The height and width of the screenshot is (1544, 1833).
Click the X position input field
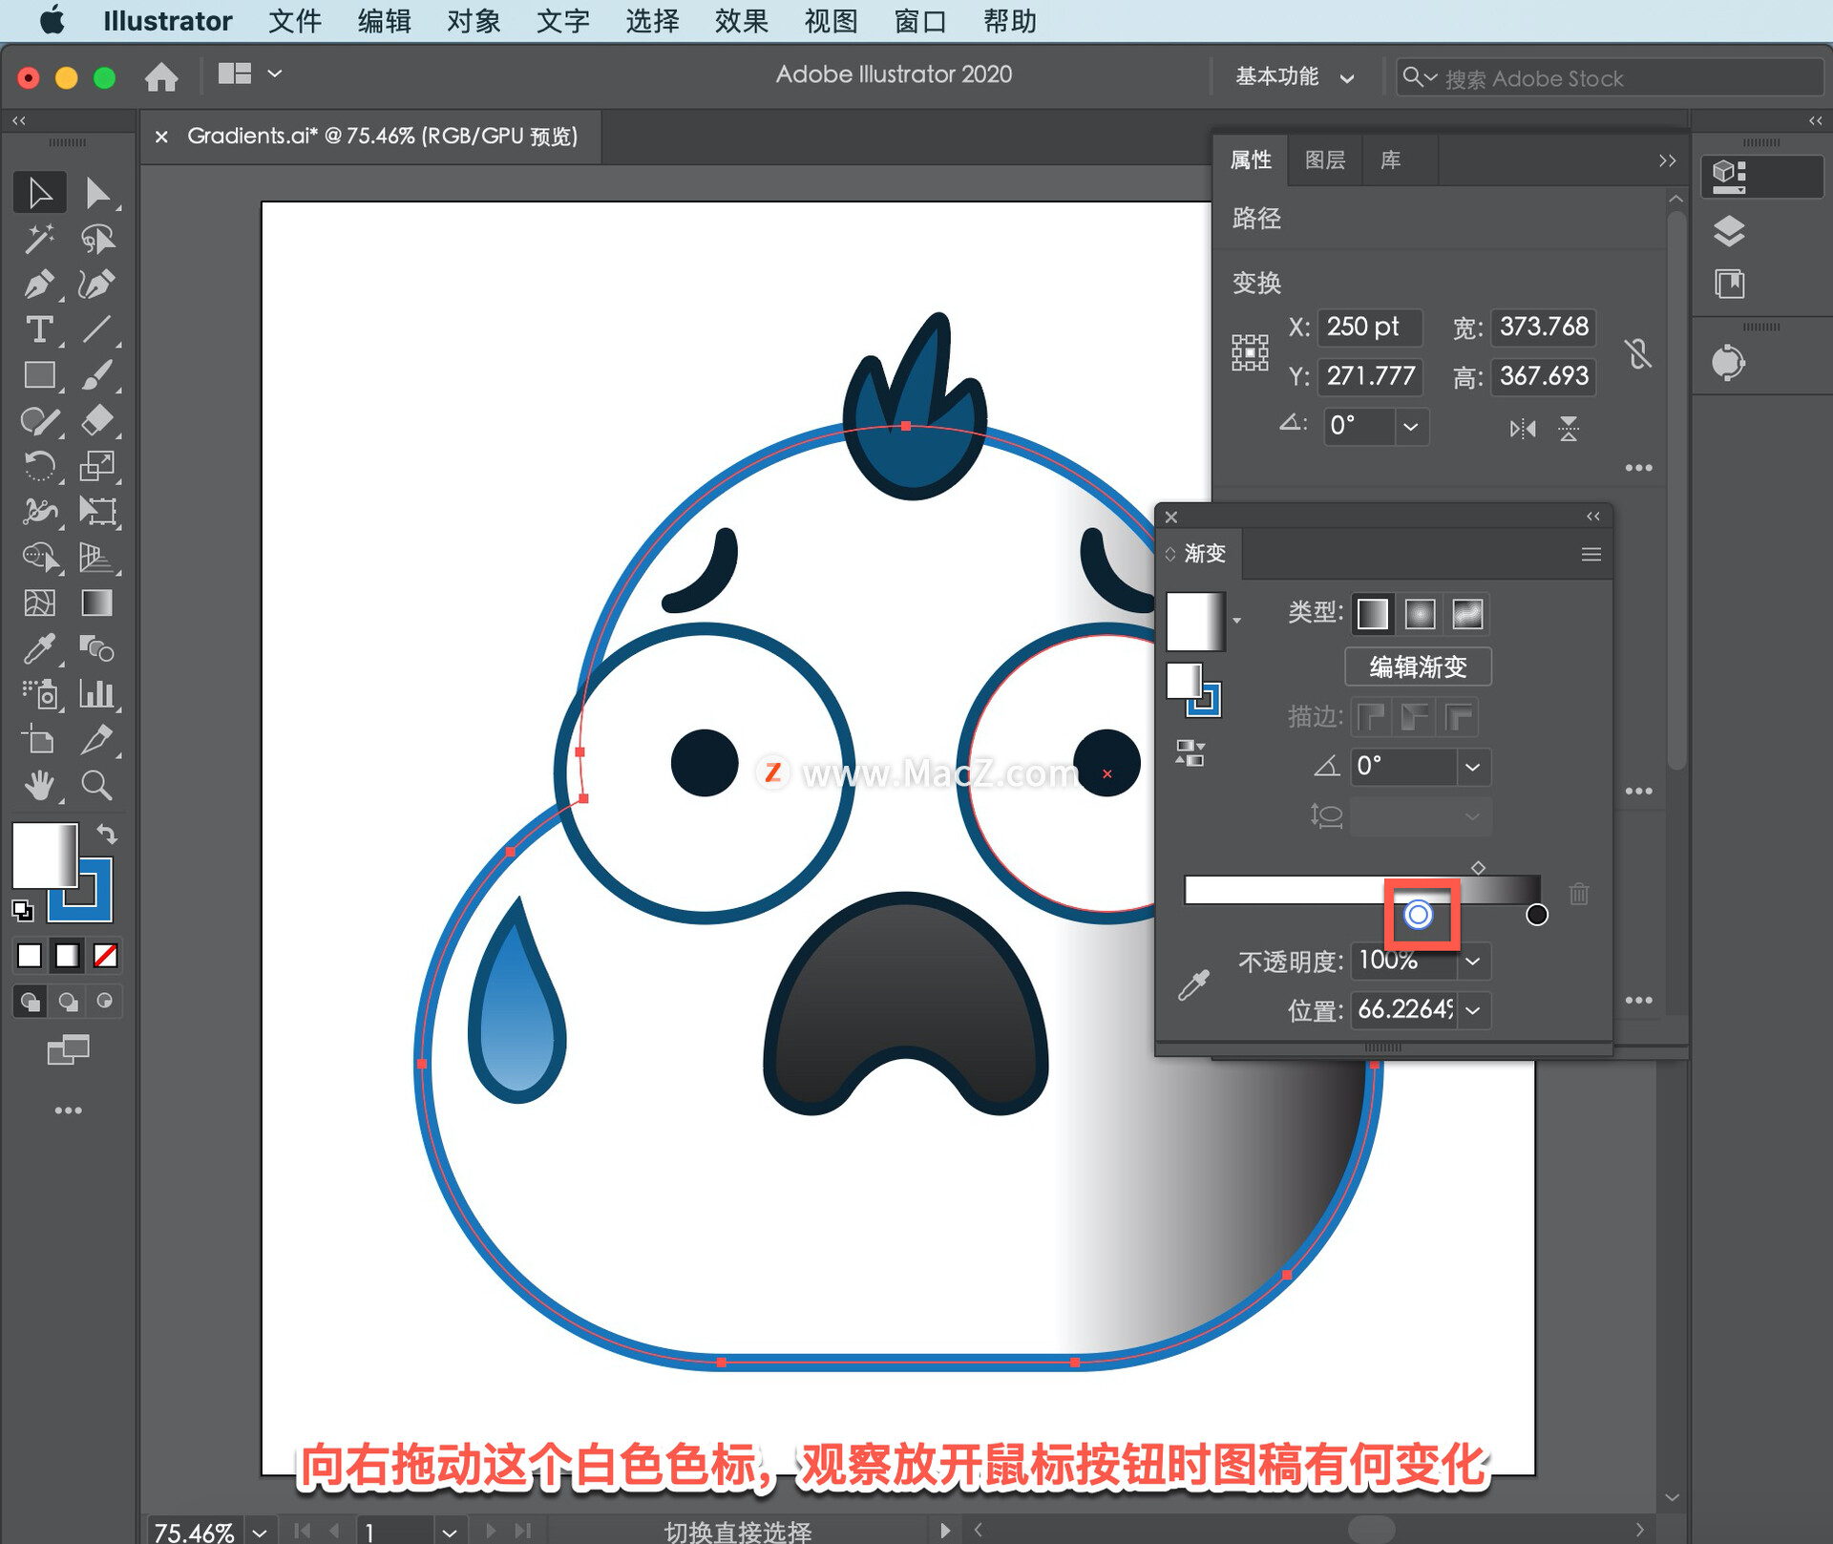pyautogui.click(x=1369, y=327)
